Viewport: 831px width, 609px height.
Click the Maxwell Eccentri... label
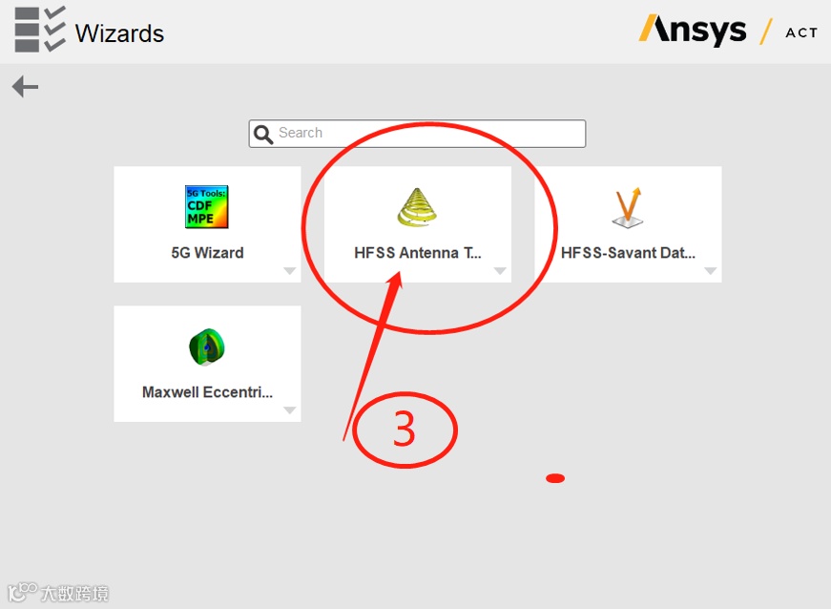207,392
